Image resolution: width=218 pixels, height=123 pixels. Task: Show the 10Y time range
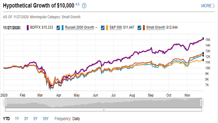tap(46, 118)
